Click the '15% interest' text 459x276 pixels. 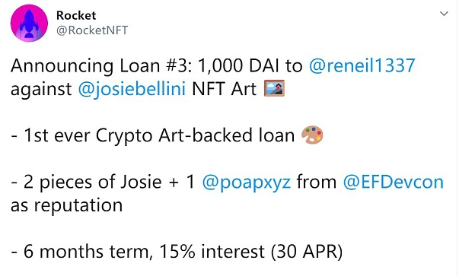212,252
